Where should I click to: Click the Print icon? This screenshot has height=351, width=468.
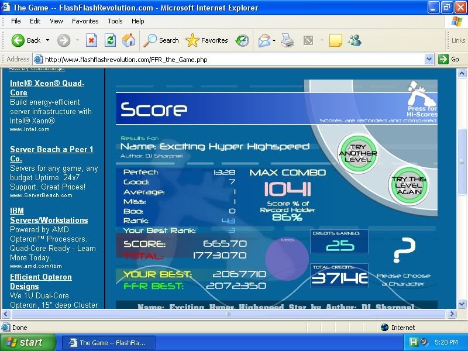pos(287,40)
